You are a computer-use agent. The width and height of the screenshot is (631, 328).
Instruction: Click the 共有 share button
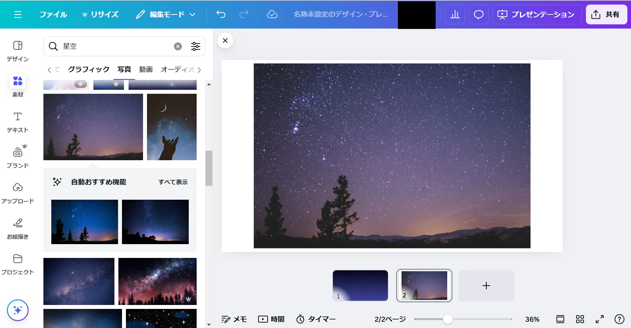click(606, 14)
